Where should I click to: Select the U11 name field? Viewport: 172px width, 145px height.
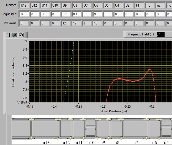45,5
